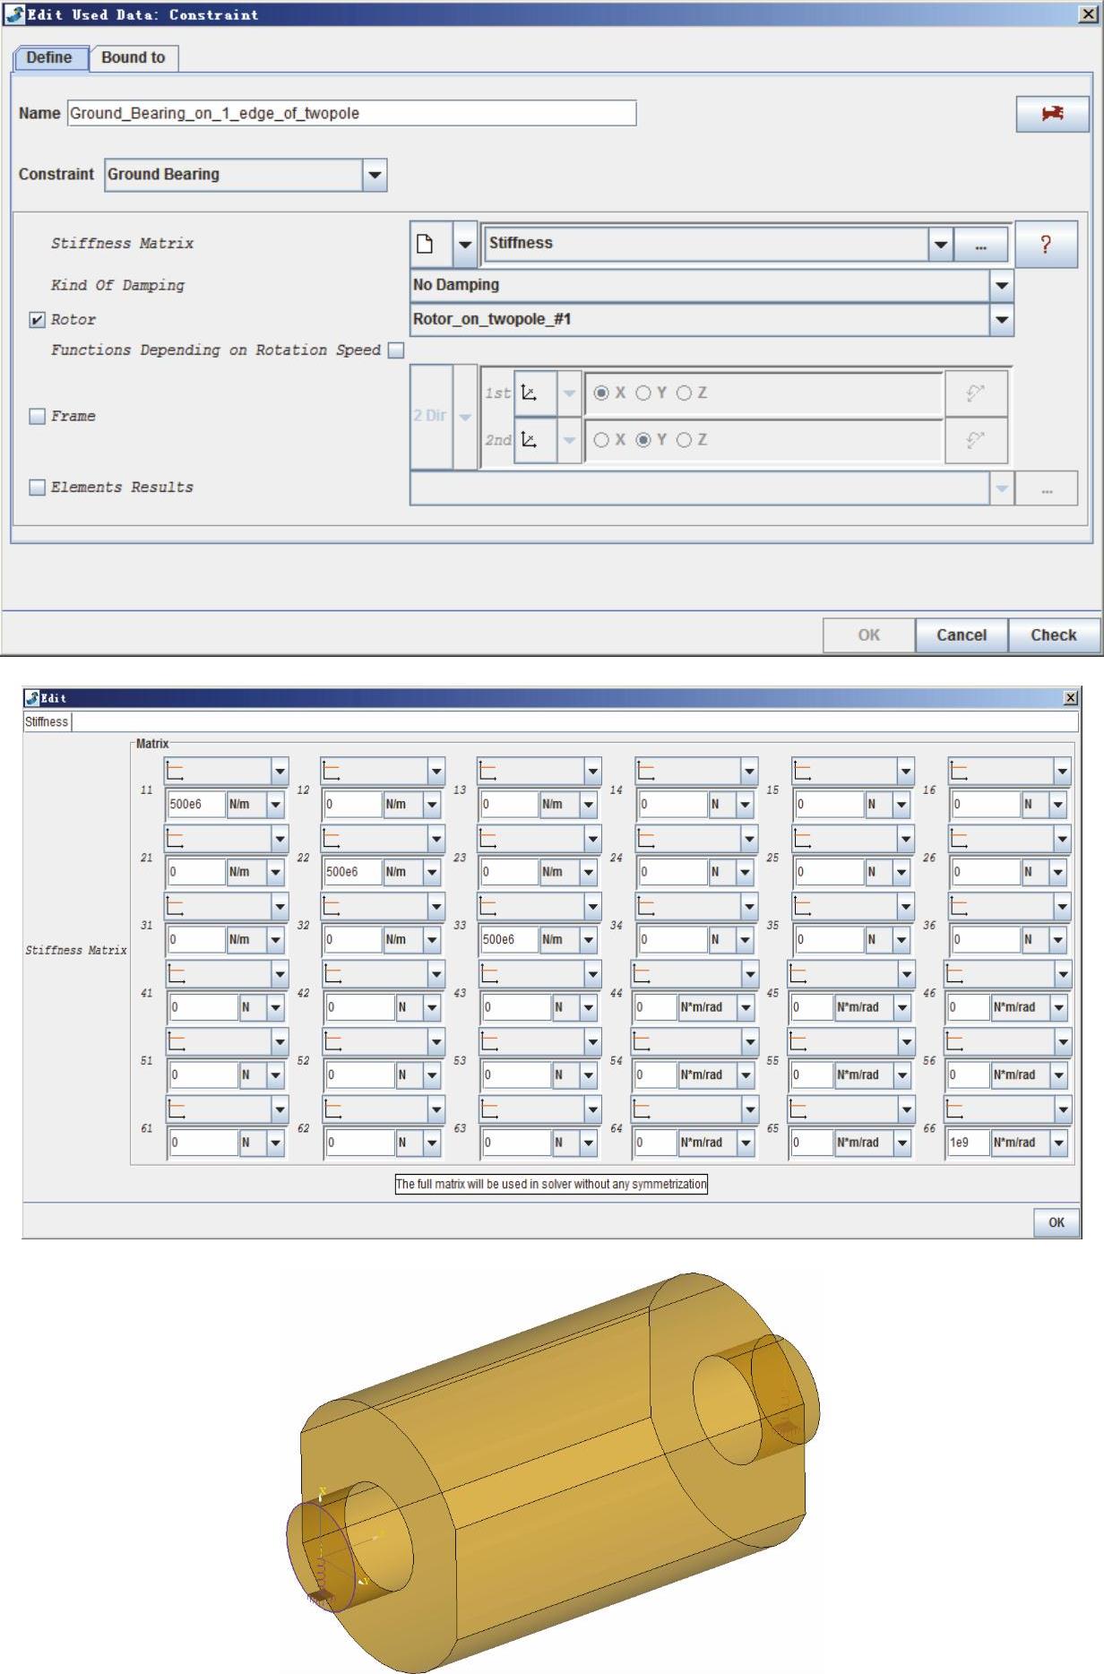Viewport: 1104px width, 1674px height.
Task: Click the red question mark help button
Action: 1045,244
